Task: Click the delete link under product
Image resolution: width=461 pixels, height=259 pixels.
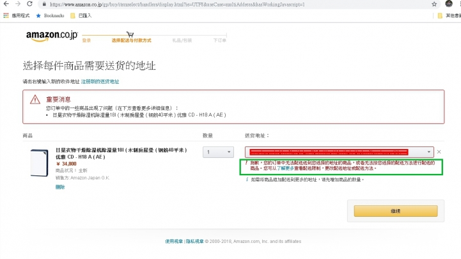Action: coord(60,187)
